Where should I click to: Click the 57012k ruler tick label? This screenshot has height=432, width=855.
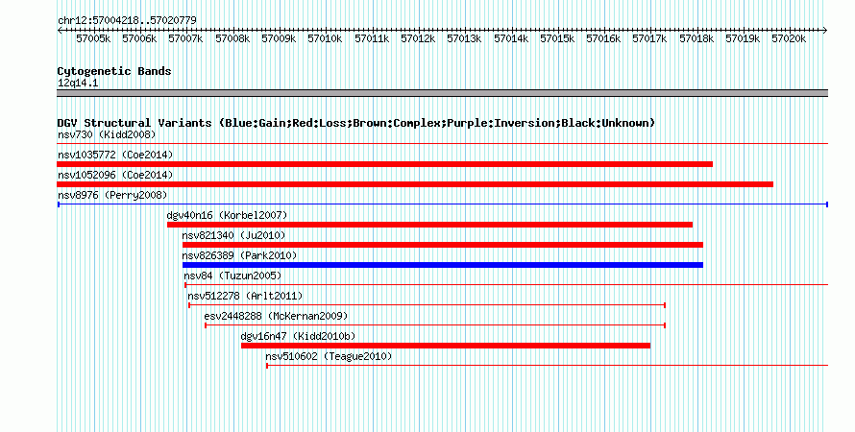pos(418,38)
